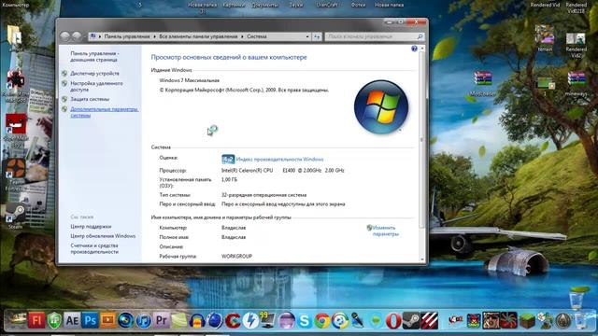Open Защита системы link

90,99
